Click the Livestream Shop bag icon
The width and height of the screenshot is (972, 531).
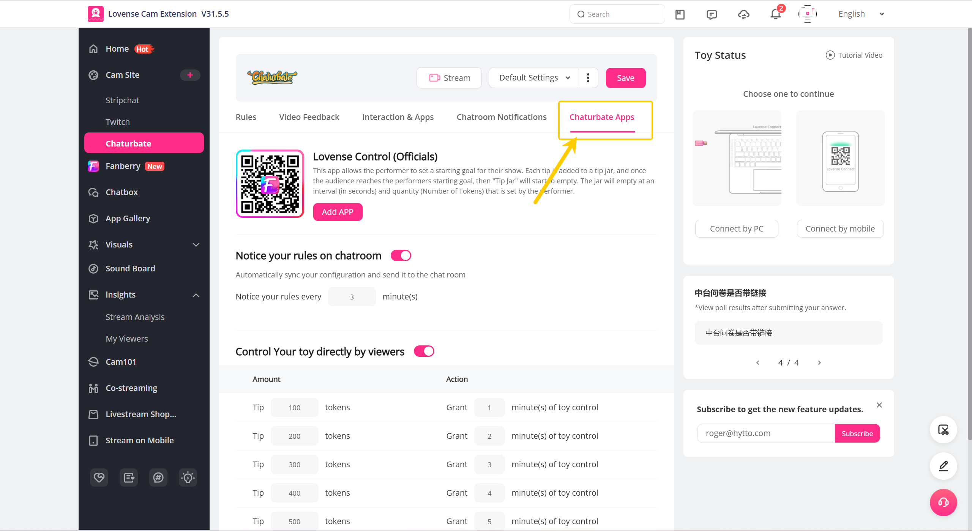93,414
